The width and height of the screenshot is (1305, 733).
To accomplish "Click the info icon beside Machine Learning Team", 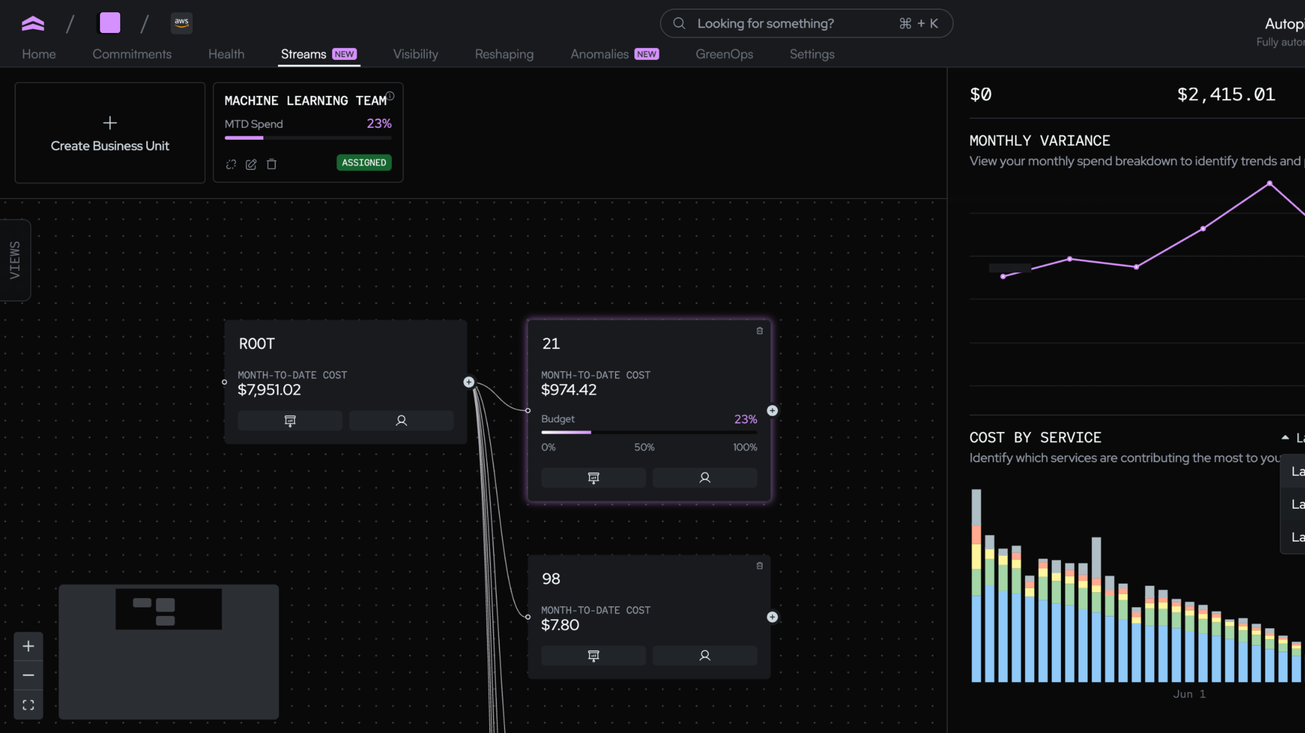I will click(x=390, y=96).
